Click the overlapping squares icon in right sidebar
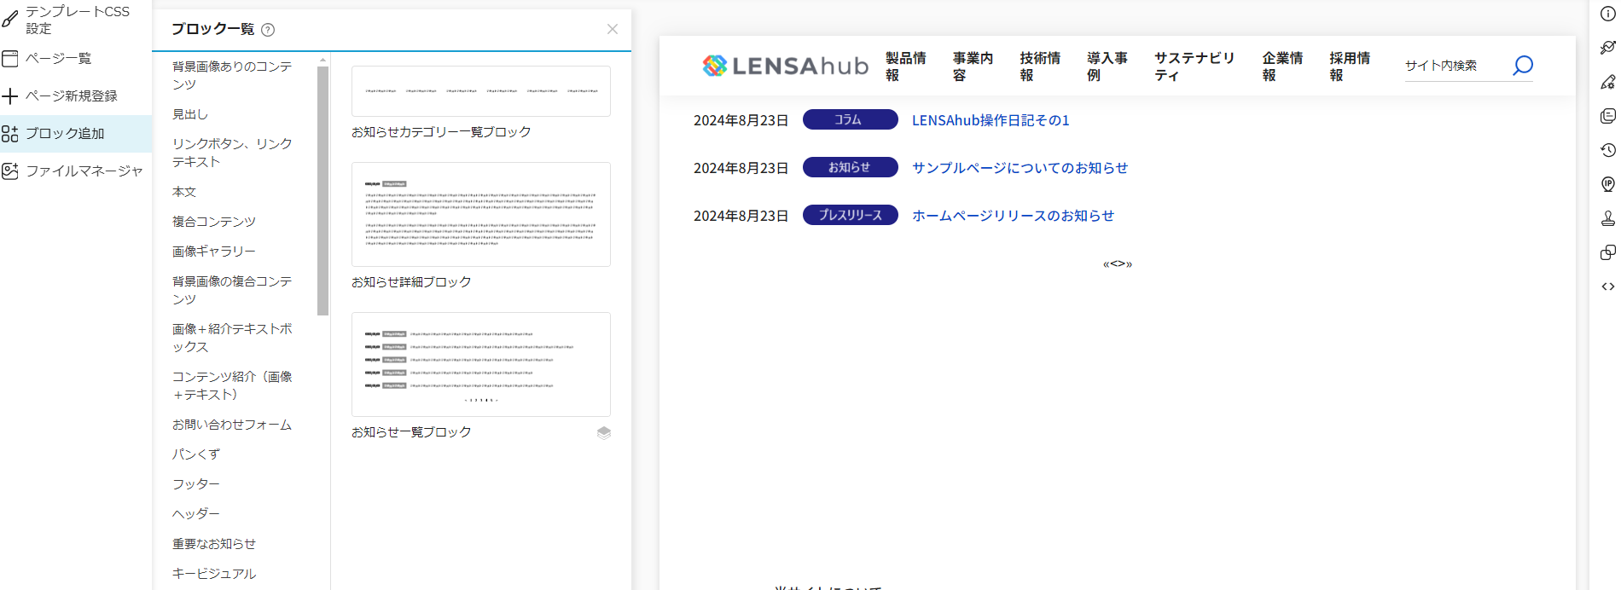This screenshot has width=1621, height=590. (1608, 252)
